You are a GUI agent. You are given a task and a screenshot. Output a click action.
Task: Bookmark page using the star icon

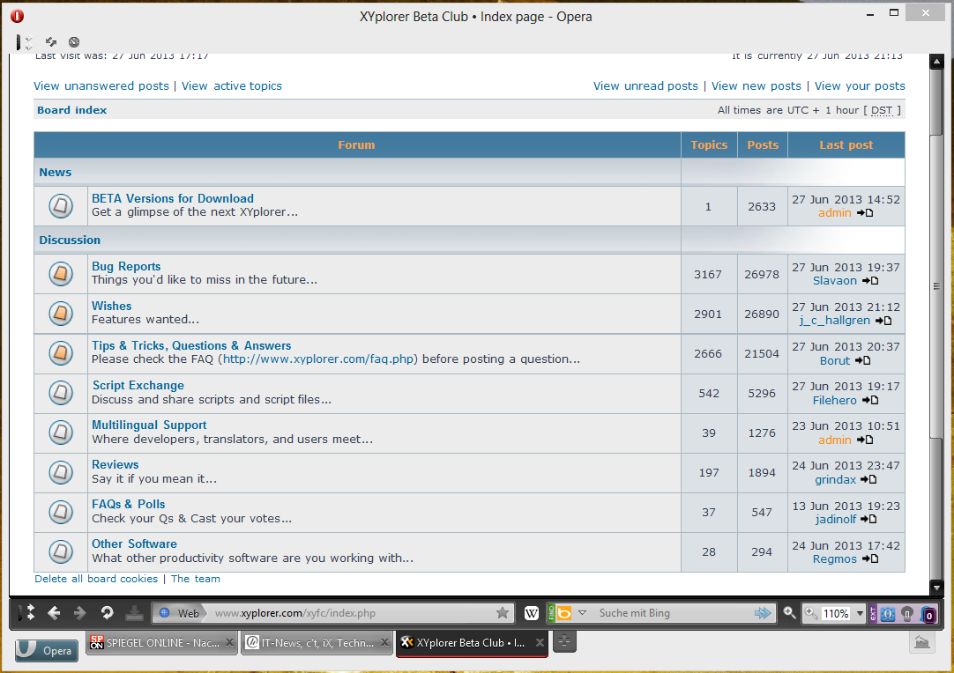tap(503, 613)
